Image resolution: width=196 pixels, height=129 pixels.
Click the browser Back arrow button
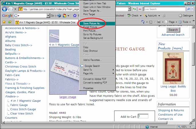tap(5, 9)
